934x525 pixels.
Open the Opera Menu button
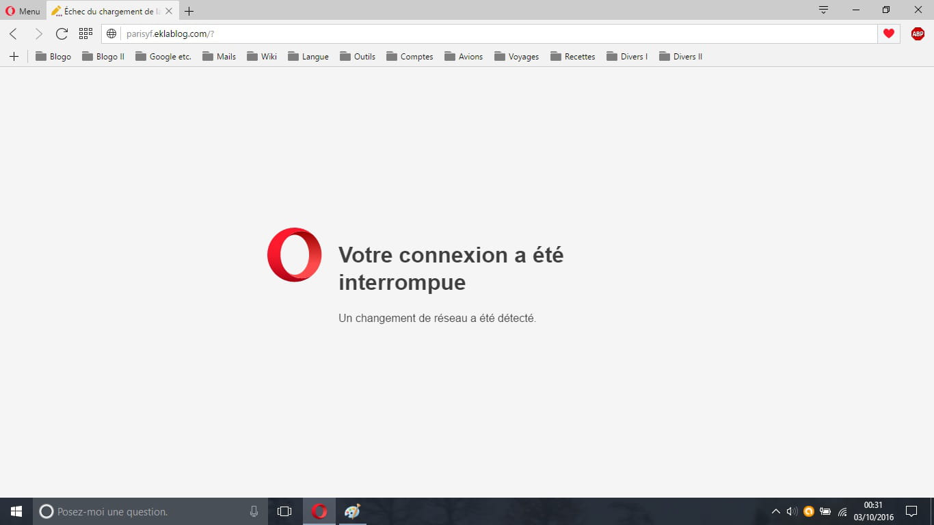23,11
